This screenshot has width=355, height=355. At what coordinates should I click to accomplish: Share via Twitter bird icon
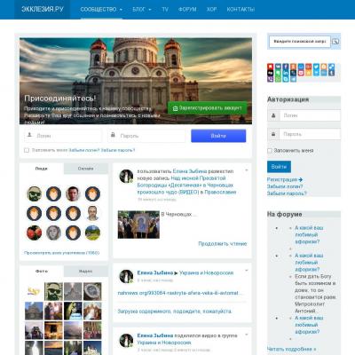coord(316,67)
